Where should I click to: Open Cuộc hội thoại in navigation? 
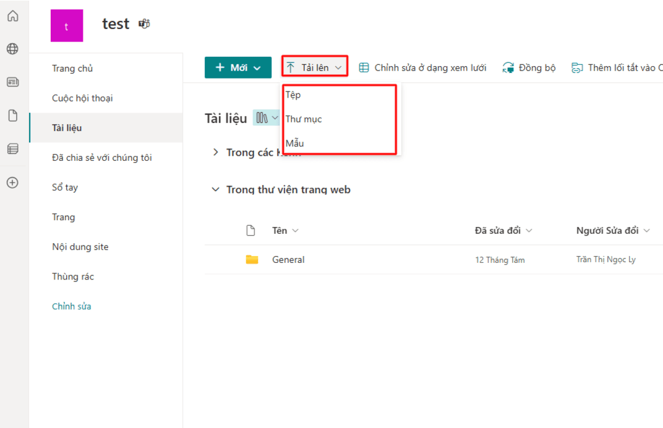click(x=82, y=98)
